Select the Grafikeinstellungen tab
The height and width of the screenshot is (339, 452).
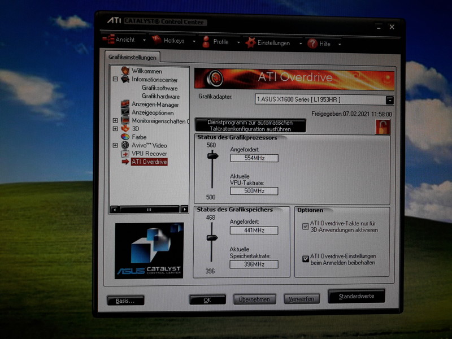[132, 57]
